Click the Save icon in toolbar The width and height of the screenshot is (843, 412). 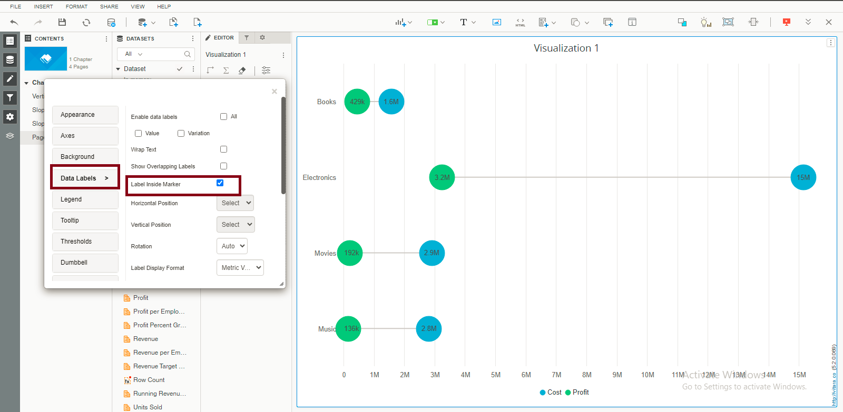(62, 22)
